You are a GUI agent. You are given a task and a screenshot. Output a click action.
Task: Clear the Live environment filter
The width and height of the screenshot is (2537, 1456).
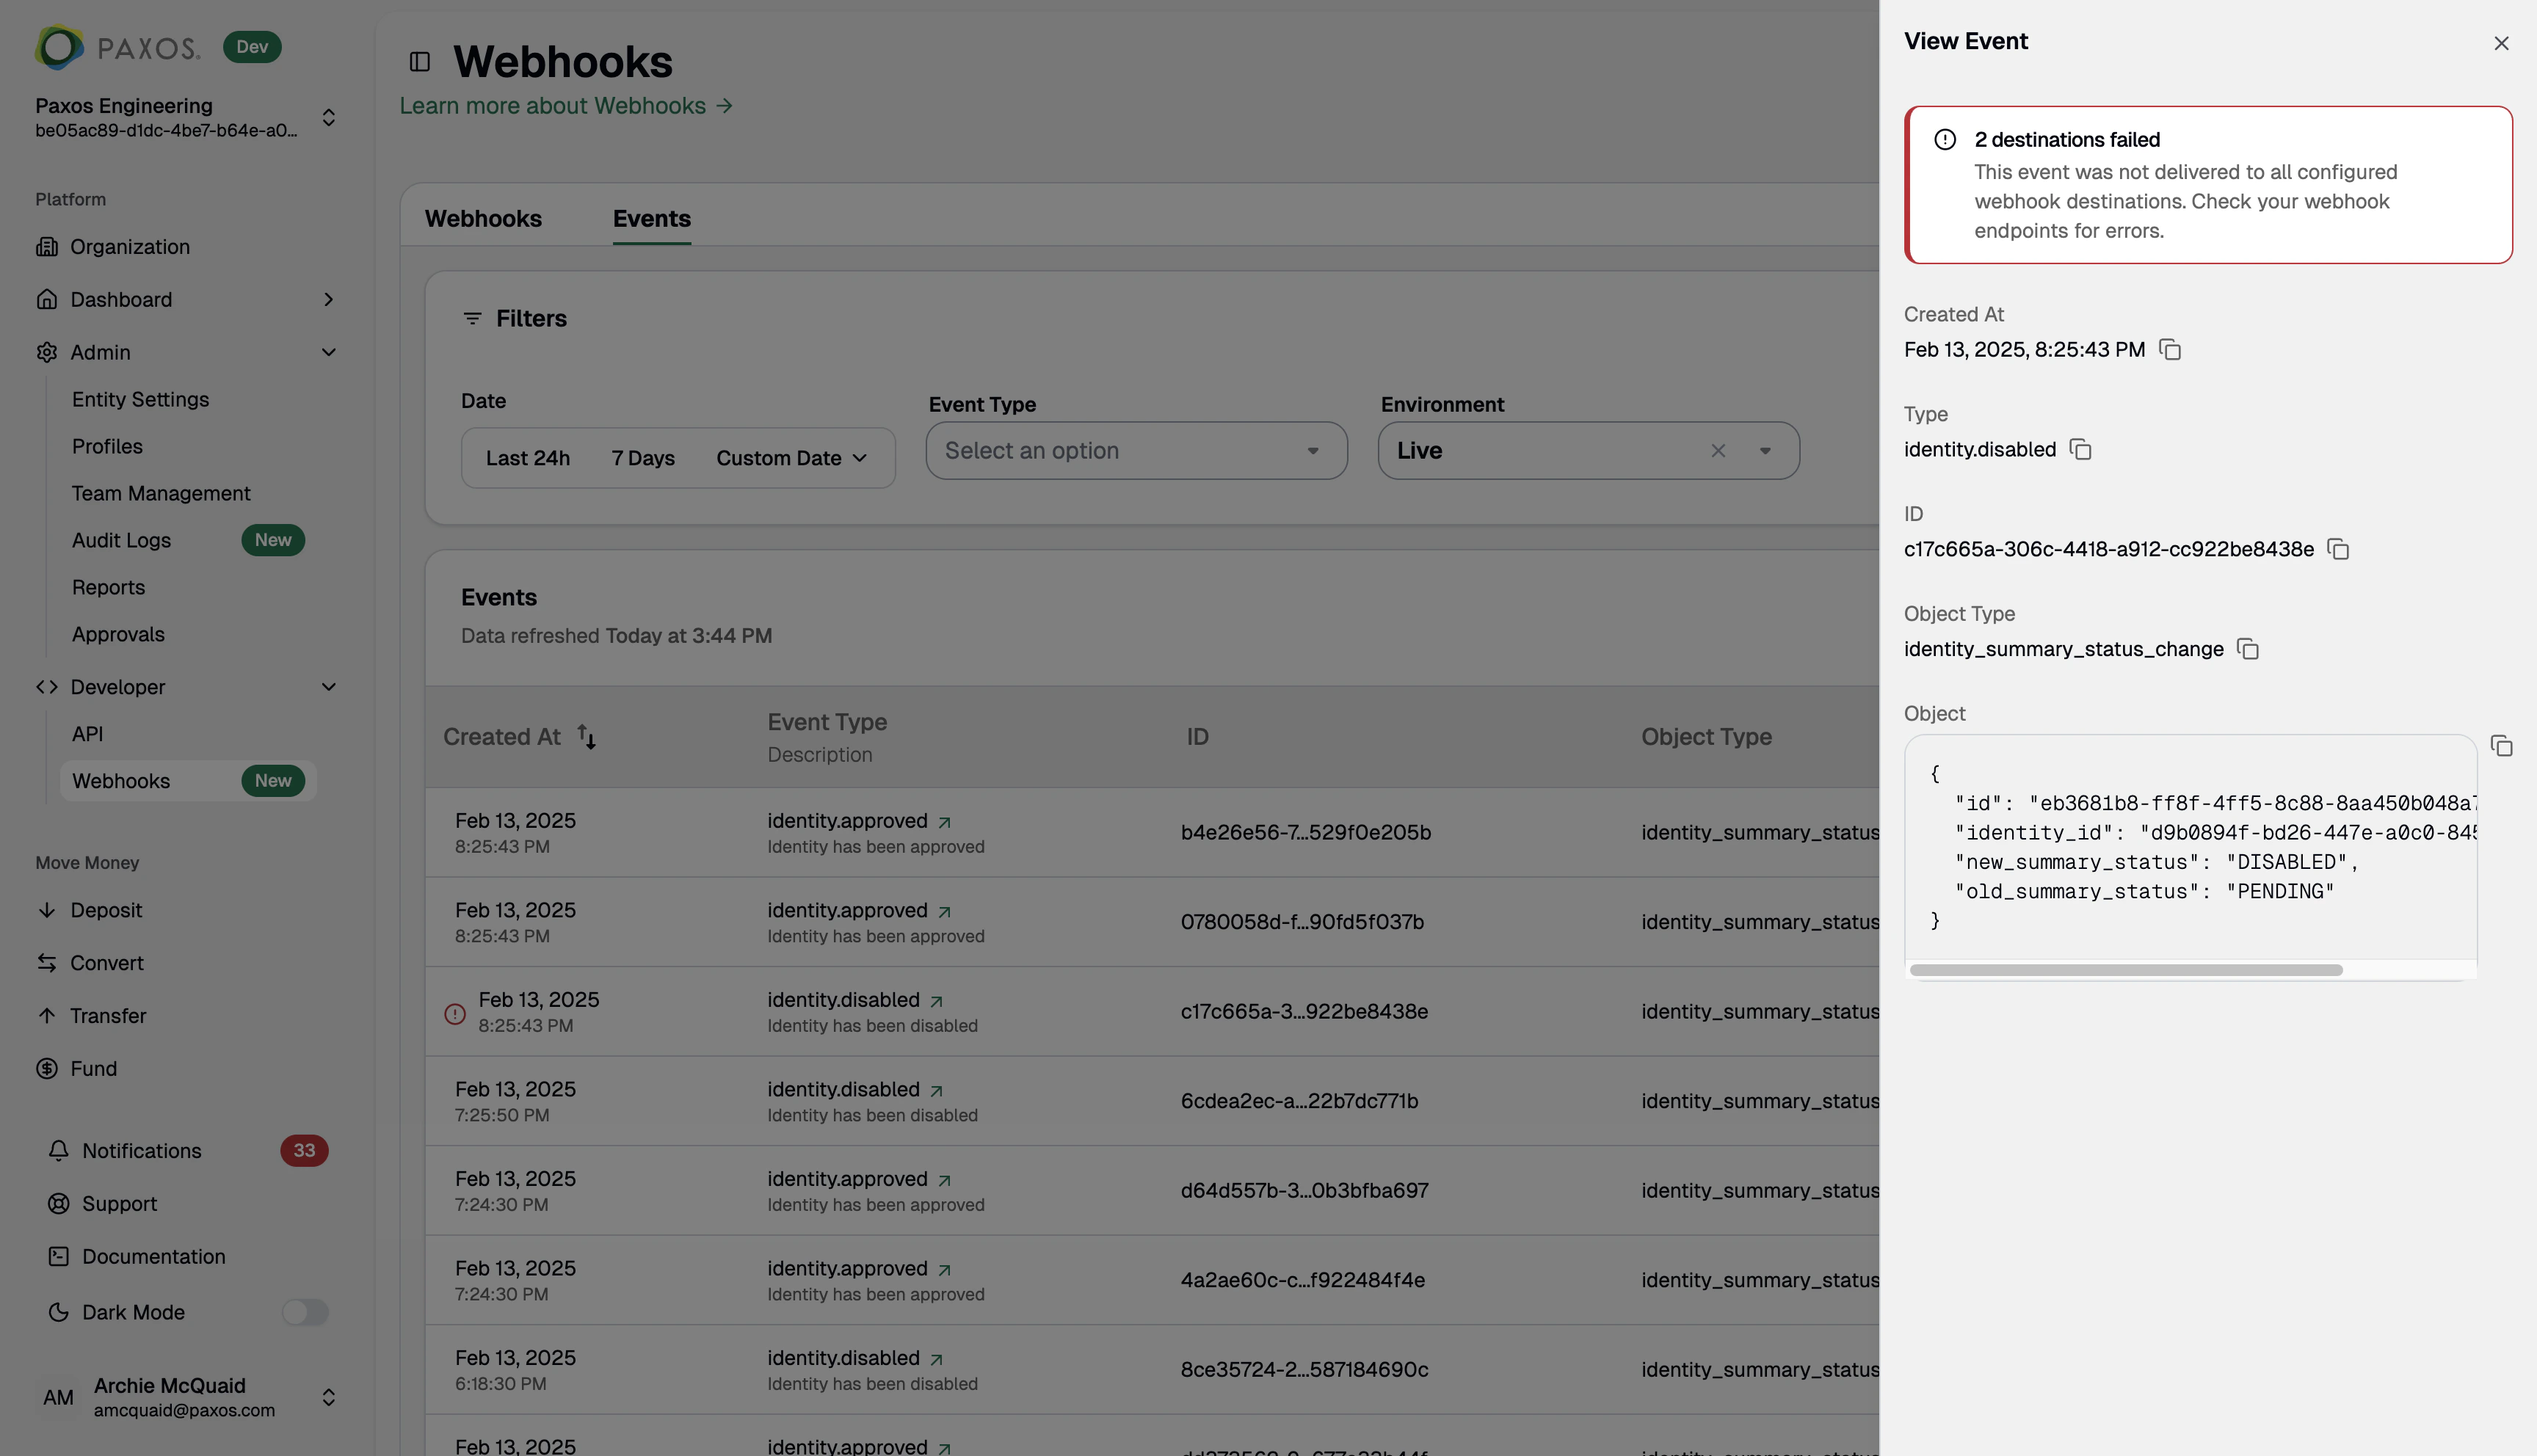tap(1718, 451)
